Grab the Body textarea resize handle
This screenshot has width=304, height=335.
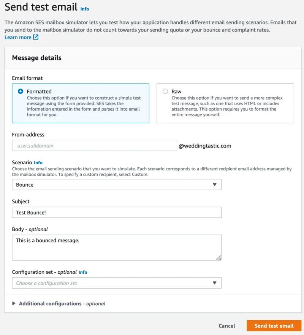coord(219,258)
